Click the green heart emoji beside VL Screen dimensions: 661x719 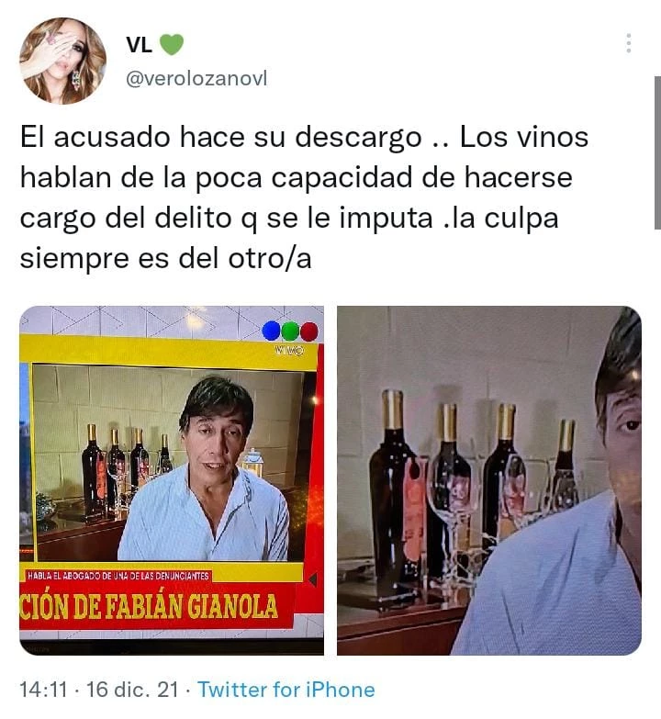171,44
